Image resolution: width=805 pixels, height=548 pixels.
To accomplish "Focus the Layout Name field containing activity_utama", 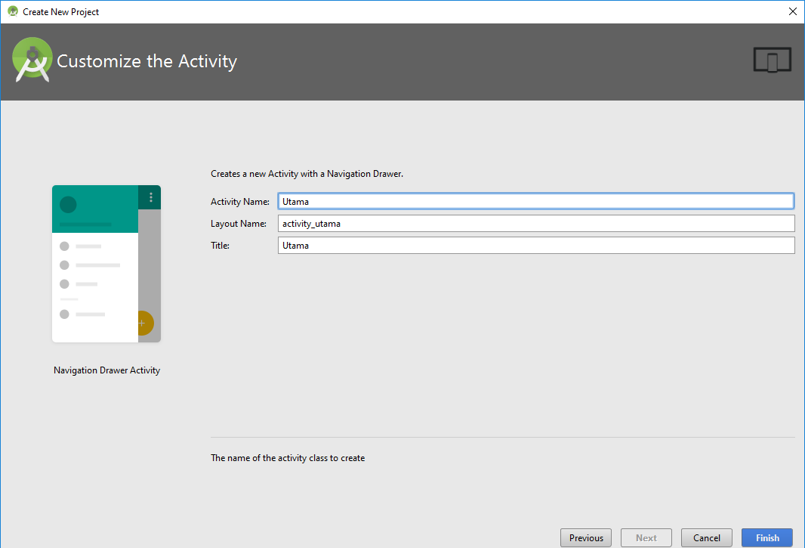I will 536,223.
